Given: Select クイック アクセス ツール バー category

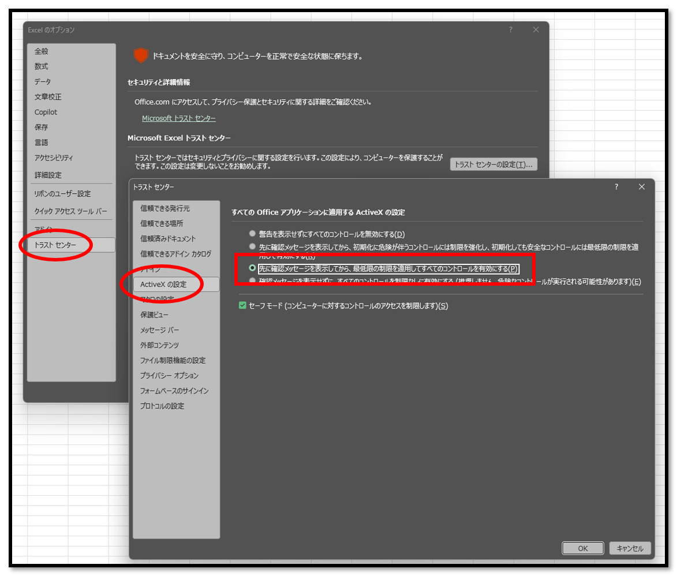Looking at the screenshot, I should (x=71, y=211).
